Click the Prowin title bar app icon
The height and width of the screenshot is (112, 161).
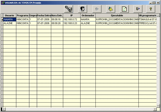3,3
